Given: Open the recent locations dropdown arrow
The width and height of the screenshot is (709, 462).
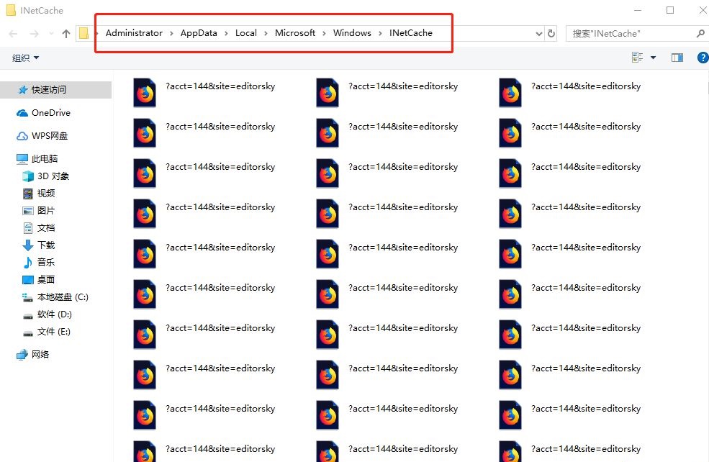Looking at the screenshot, I should click(x=51, y=33).
